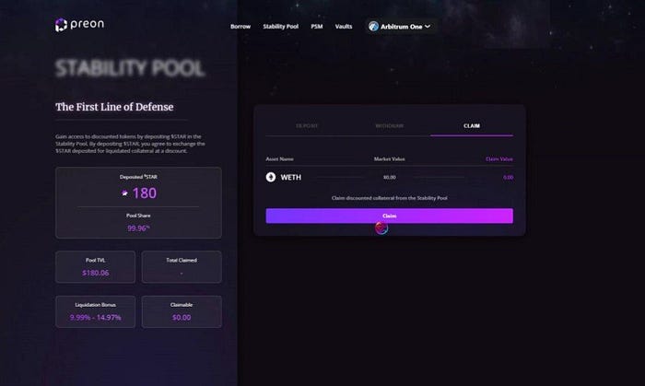Viewport: 645px width, 386px height.
Task: Navigate to Vaults
Action: pyautogui.click(x=344, y=27)
